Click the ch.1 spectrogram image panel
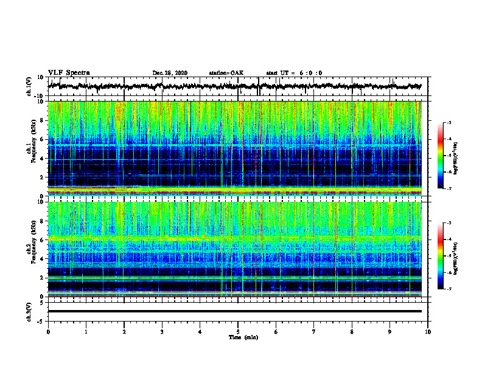Screen dimensions: 482x372 pos(235,148)
